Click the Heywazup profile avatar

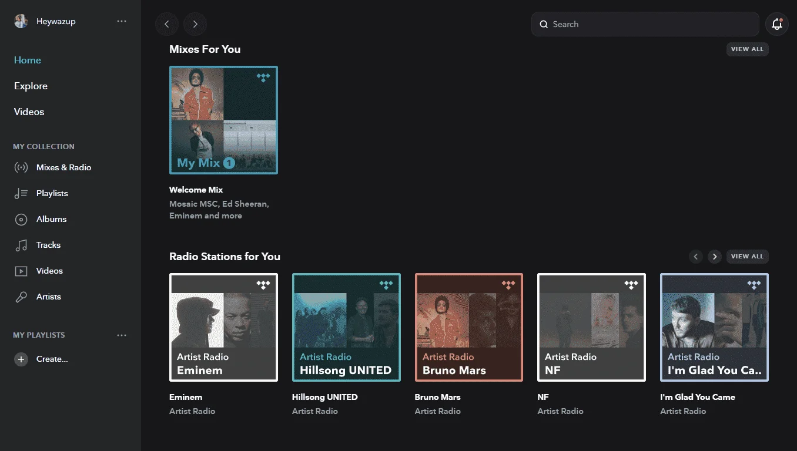pyautogui.click(x=21, y=21)
